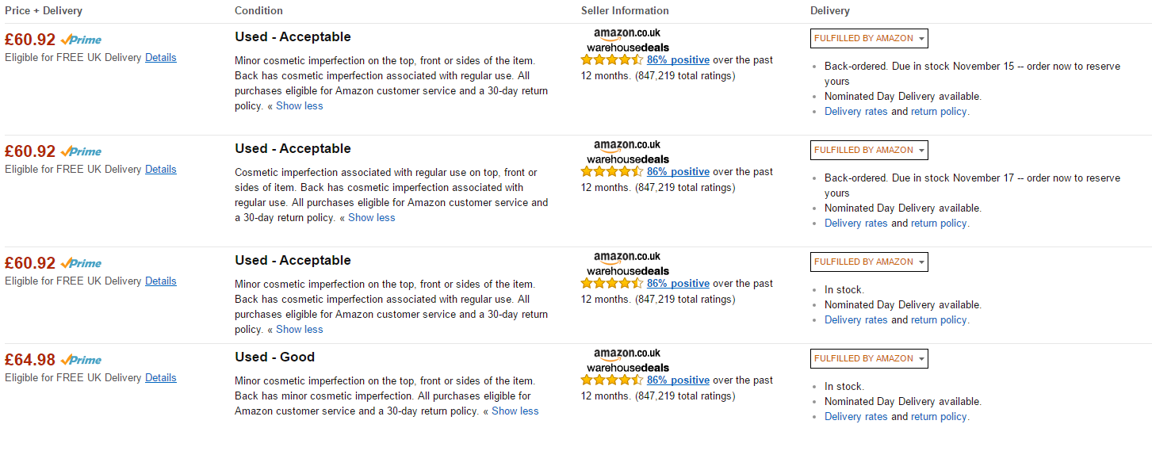Open the Details link under the first £60.92 price

[161, 58]
